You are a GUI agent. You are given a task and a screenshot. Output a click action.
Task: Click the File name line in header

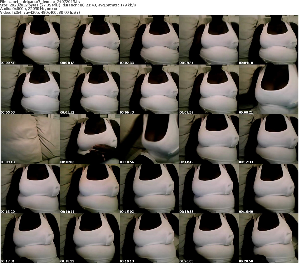click(x=40, y=2)
